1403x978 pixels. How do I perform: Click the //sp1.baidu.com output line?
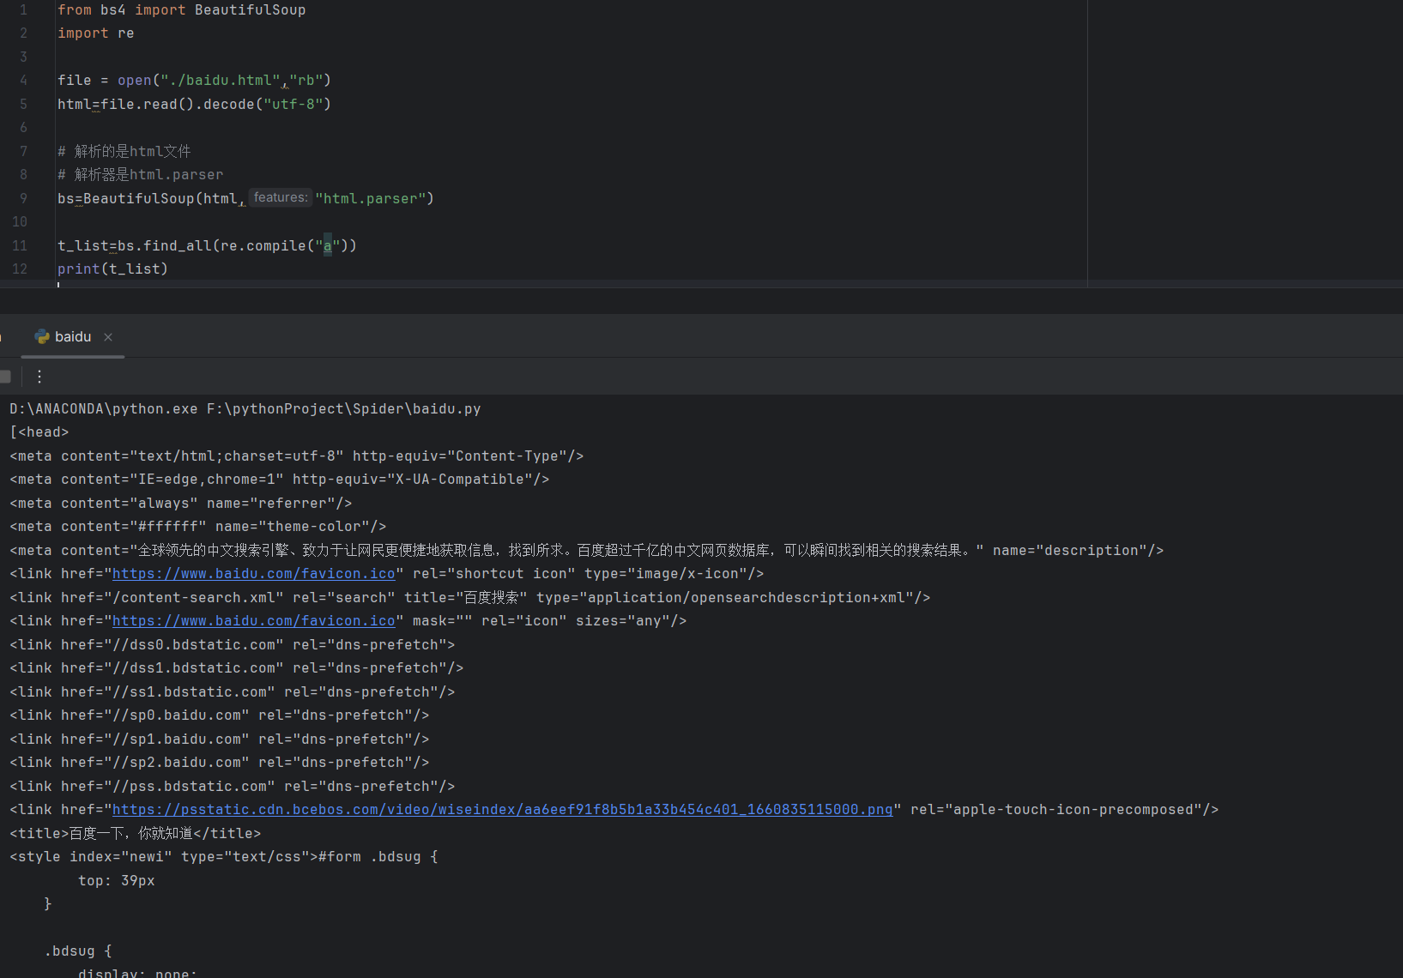click(220, 740)
